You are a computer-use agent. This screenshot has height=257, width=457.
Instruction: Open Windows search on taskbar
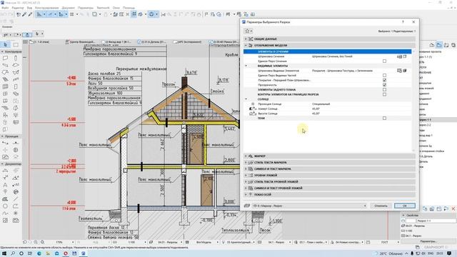tap(13, 253)
